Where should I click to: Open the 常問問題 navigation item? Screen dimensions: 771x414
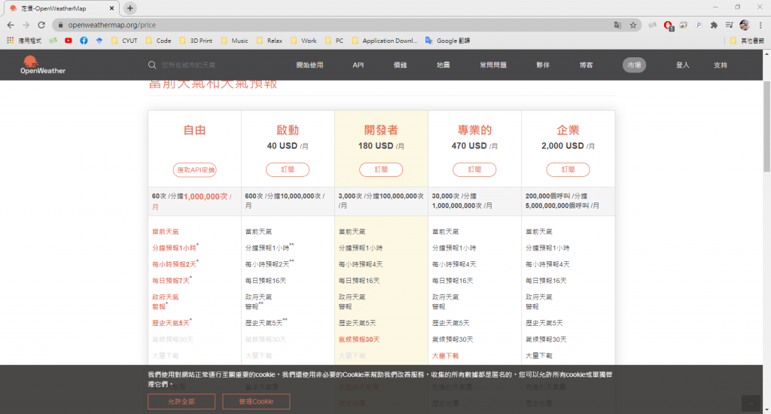[x=493, y=65]
